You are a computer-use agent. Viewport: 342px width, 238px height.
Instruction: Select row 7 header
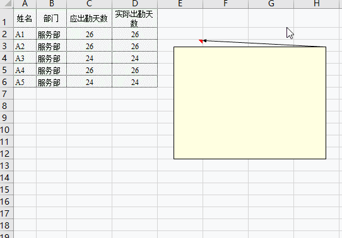[x=6, y=93]
